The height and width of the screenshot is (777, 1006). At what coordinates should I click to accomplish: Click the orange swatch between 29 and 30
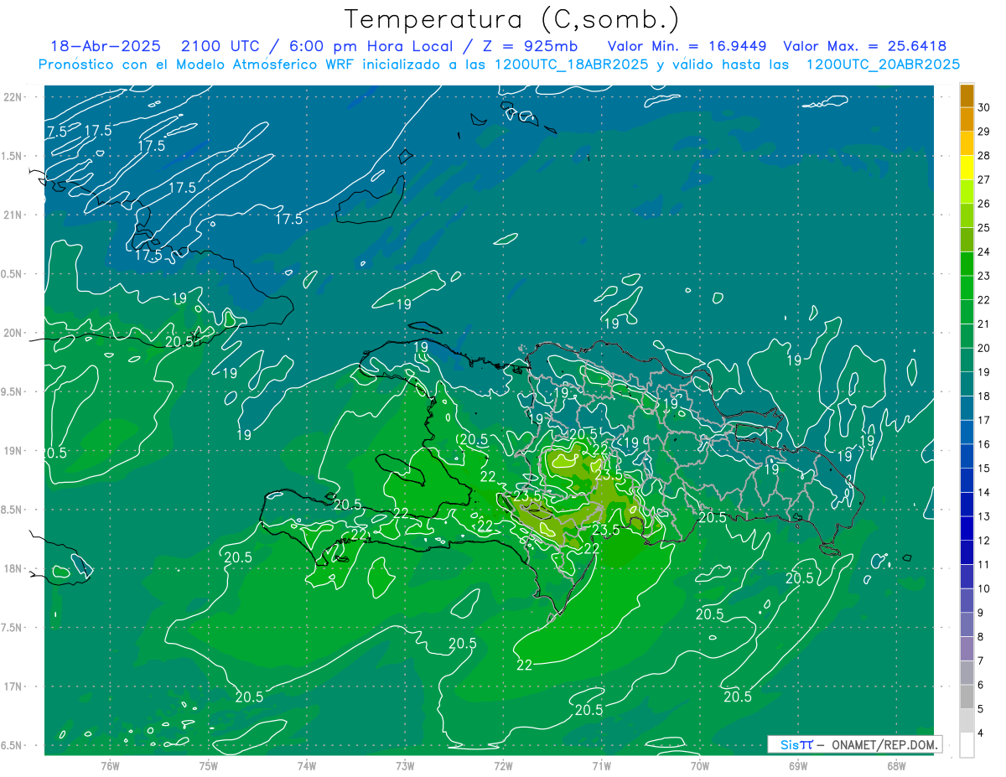pyautogui.click(x=967, y=119)
